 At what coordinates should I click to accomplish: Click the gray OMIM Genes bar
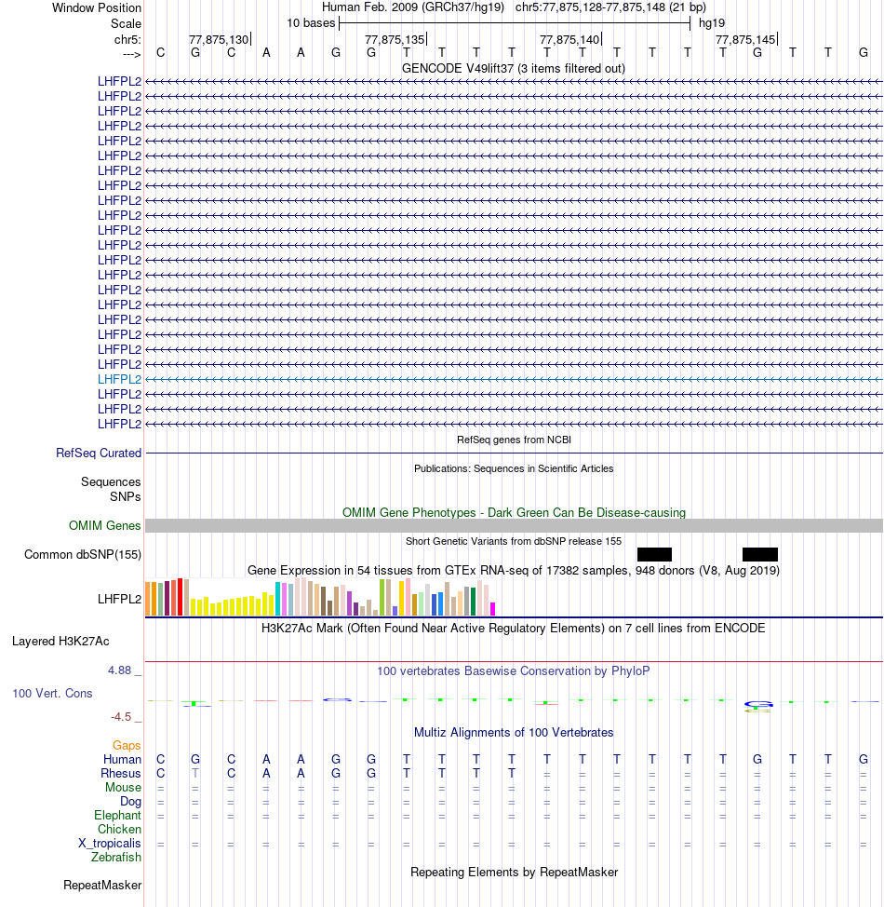[x=514, y=526]
